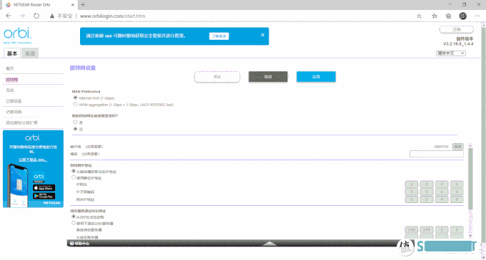Click the blue 应用 apply button
This screenshot has height=260, width=486.
[x=316, y=77]
